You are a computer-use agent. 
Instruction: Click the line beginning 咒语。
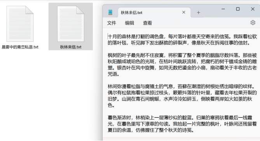[x=113, y=74]
